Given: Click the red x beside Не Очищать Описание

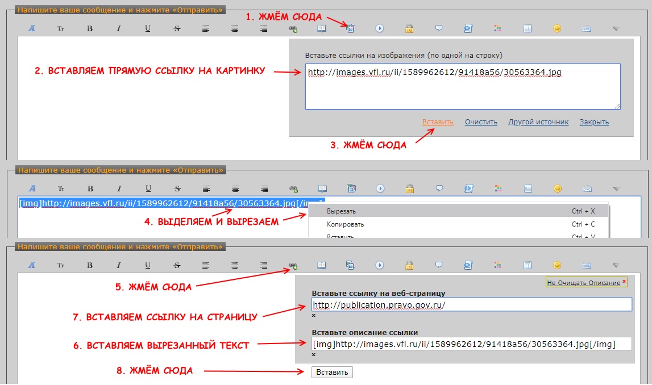Looking at the screenshot, I should [624, 282].
